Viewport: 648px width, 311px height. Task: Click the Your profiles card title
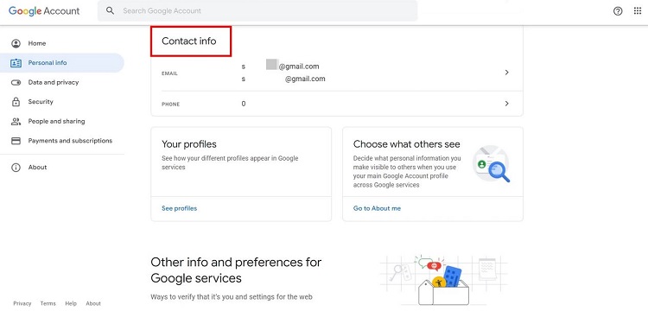189,144
